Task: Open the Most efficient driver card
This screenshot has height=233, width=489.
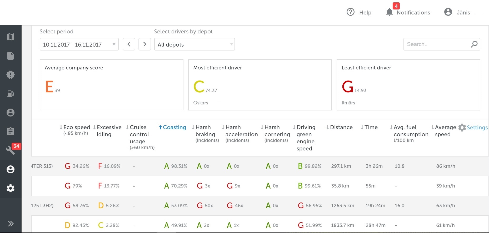Action: (260, 85)
